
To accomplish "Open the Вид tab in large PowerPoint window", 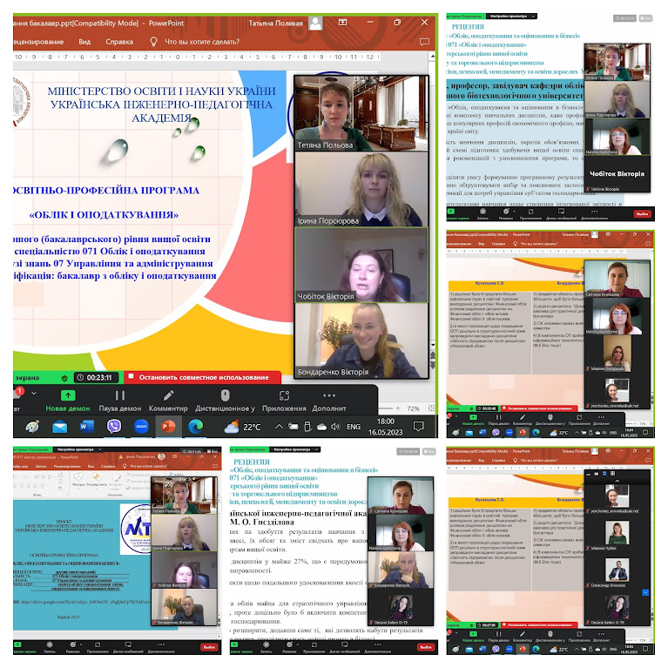I will (84, 42).
